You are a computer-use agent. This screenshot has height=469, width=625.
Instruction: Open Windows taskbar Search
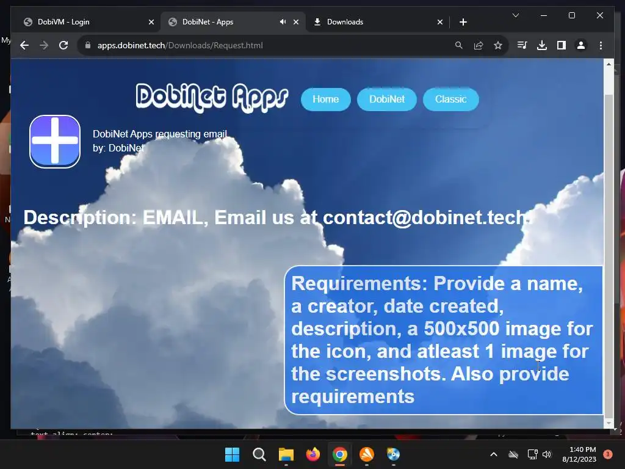259,454
